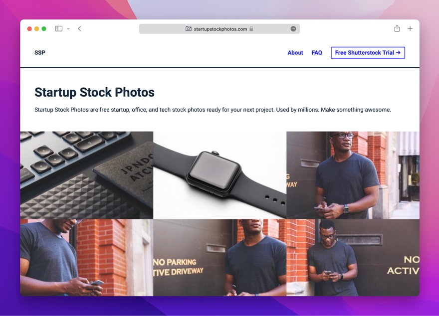Open the About page link

[295, 52]
